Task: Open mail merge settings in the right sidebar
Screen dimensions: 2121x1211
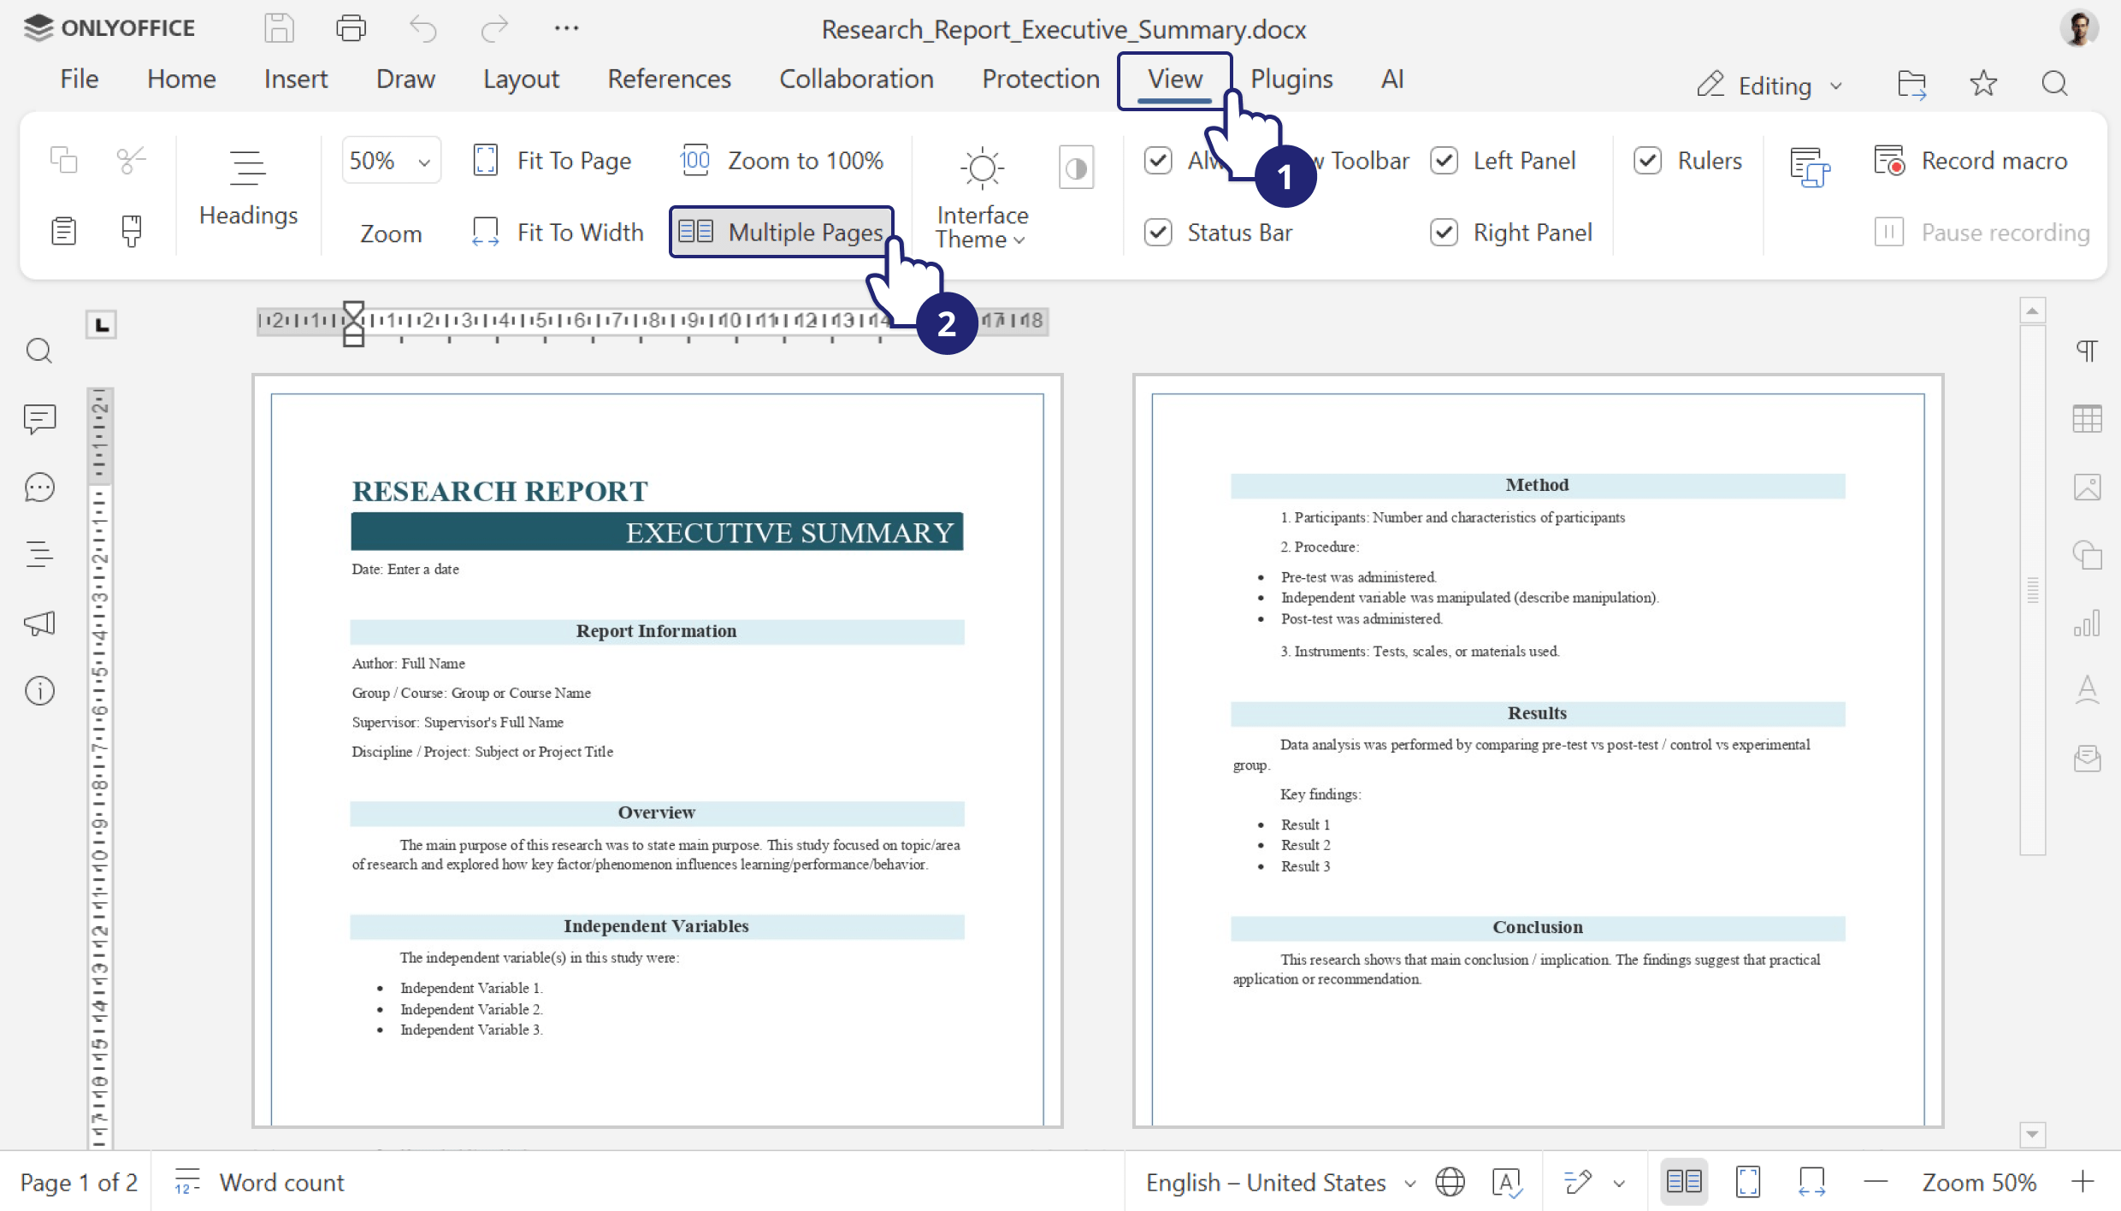Action: point(2088,759)
